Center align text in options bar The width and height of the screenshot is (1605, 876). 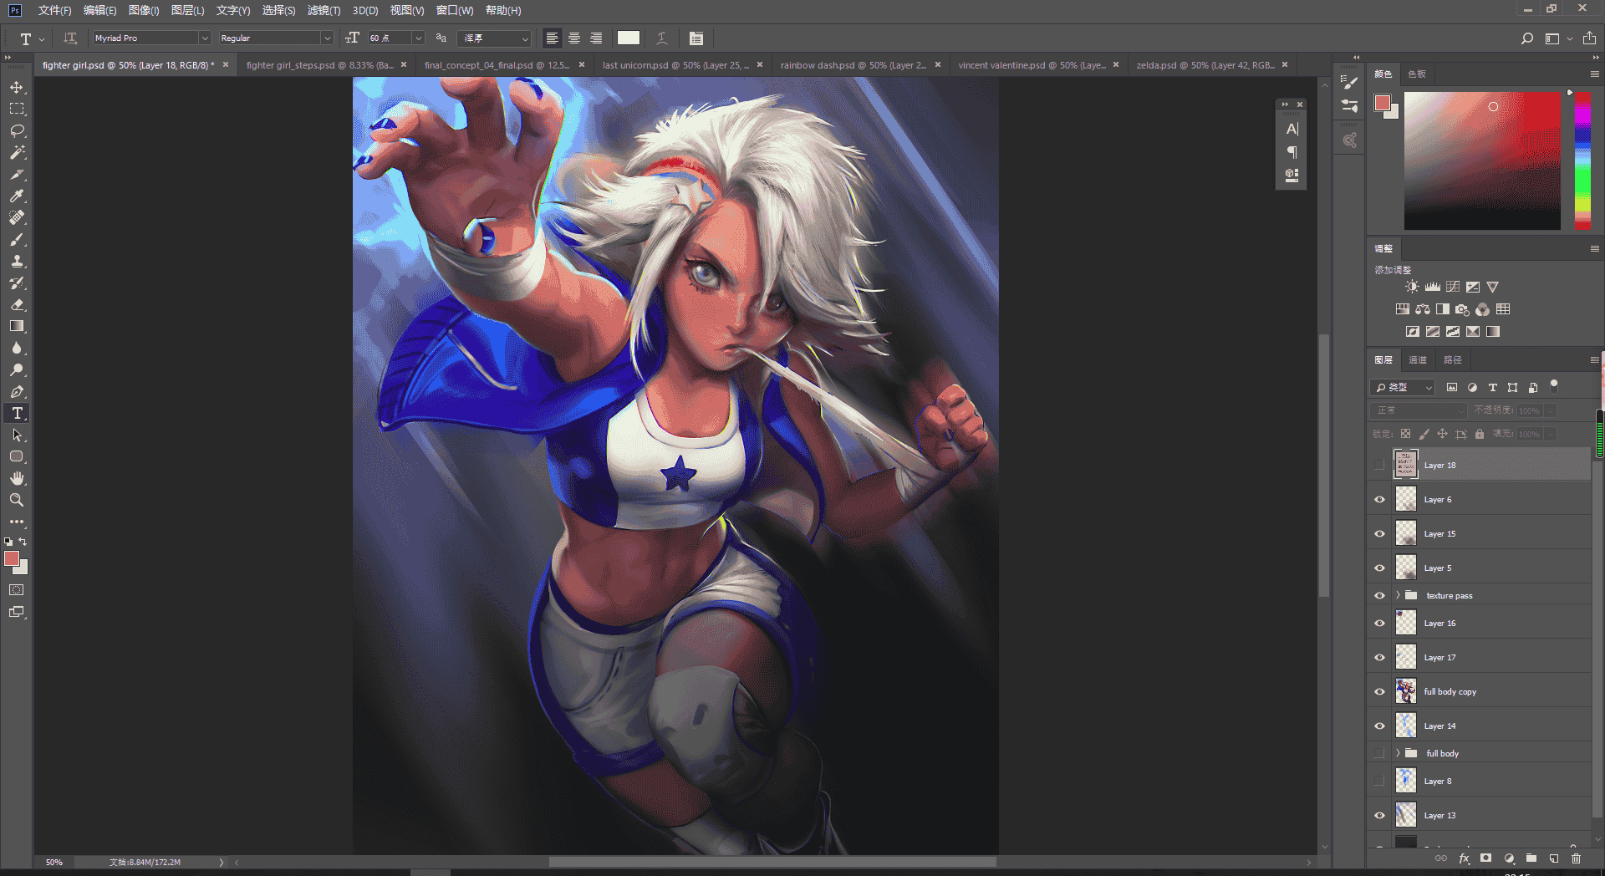point(574,38)
